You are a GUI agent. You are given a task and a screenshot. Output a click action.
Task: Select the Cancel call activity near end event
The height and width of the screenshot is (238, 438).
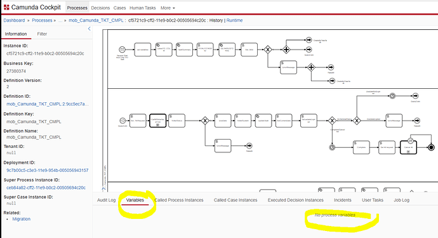pos(408,147)
